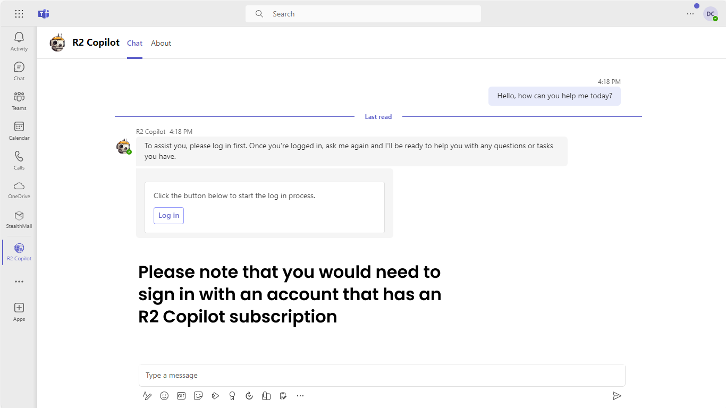
Task: Click the Log in button
Action: (168, 216)
